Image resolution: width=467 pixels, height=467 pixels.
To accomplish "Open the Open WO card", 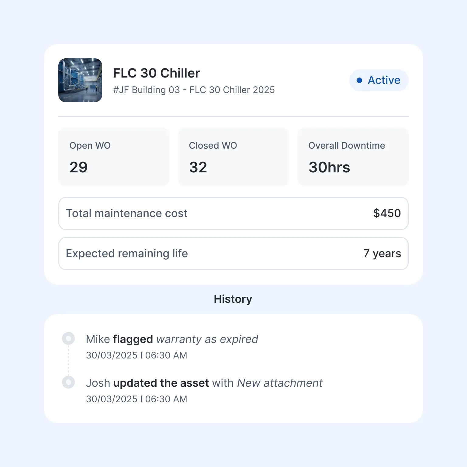I will (114, 157).
